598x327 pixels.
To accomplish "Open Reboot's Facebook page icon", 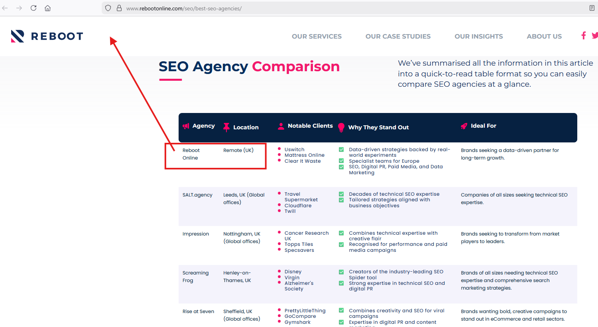I will [x=584, y=36].
